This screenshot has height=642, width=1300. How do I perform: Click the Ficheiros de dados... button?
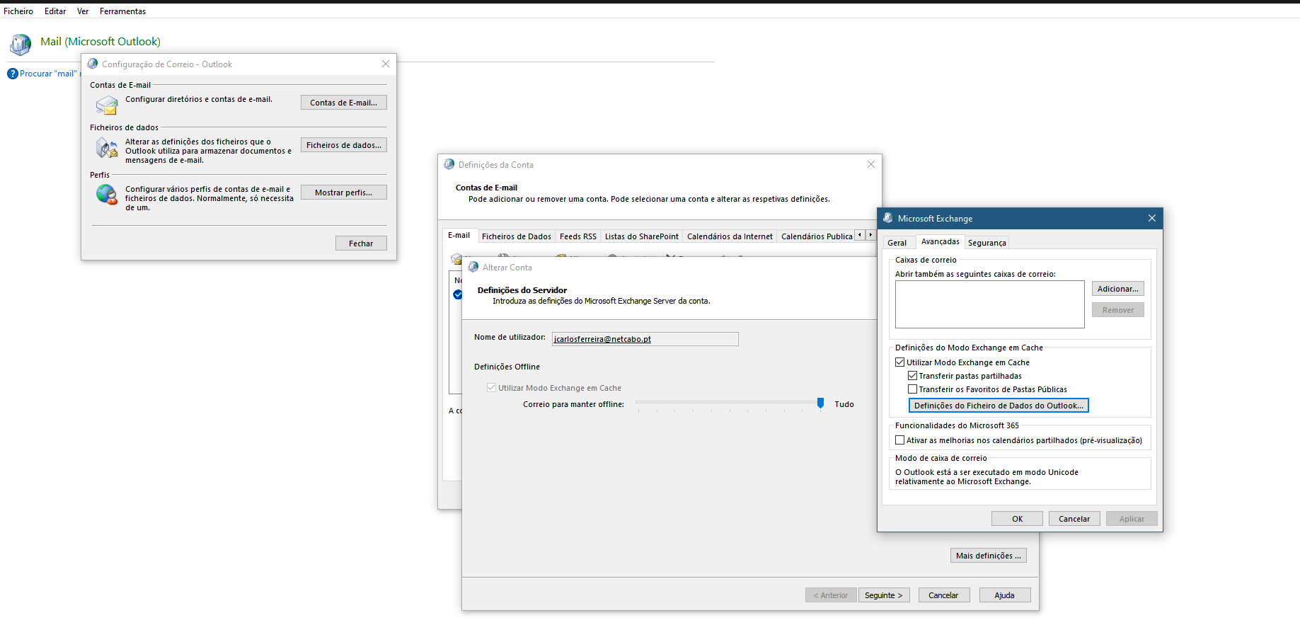point(344,145)
